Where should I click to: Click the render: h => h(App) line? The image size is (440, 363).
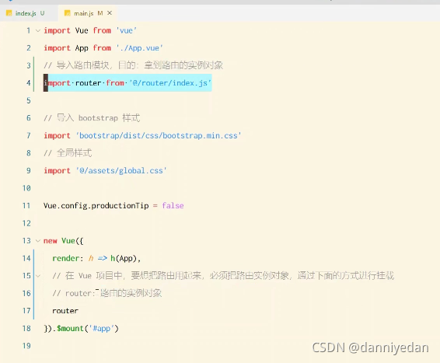(96, 258)
